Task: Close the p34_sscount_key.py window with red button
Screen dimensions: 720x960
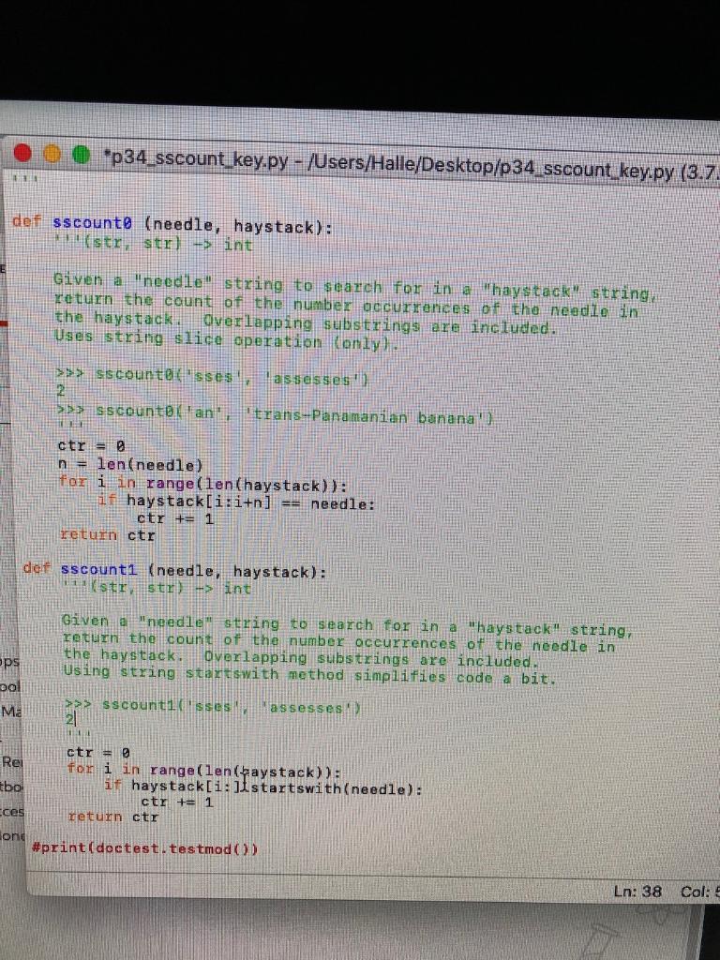Action: (23, 153)
